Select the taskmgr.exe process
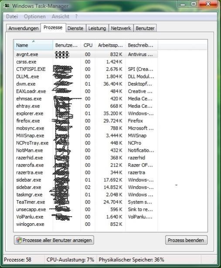 86,194
